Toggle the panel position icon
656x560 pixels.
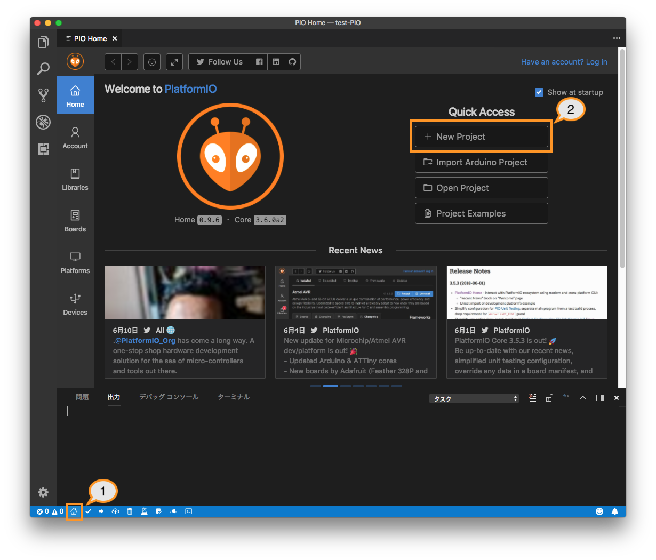point(599,398)
